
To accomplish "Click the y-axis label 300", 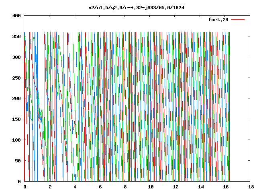I will pos(16,57).
